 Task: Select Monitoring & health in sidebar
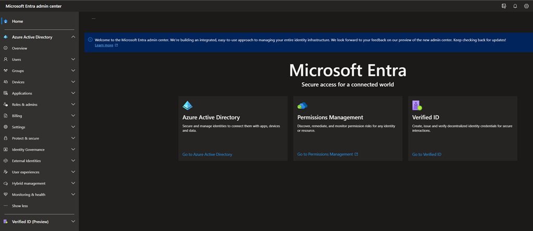(x=29, y=195)
